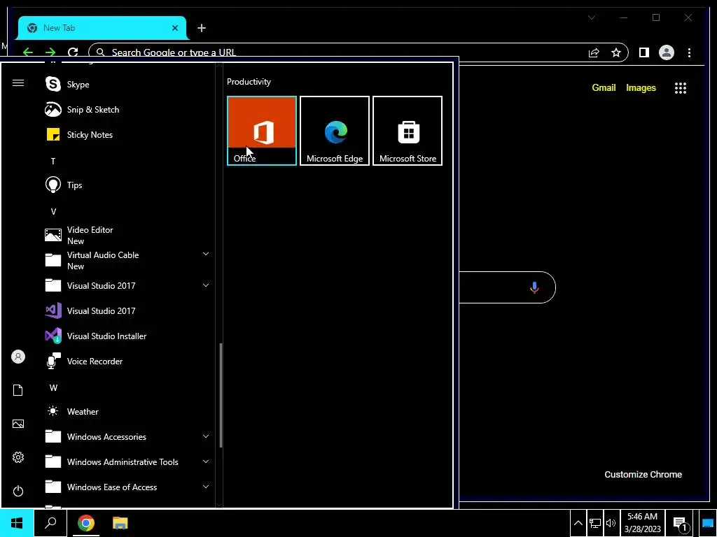This screenshot has height=537, width=717.
Task: Close the New Tab tab
Action: (174, 28)
